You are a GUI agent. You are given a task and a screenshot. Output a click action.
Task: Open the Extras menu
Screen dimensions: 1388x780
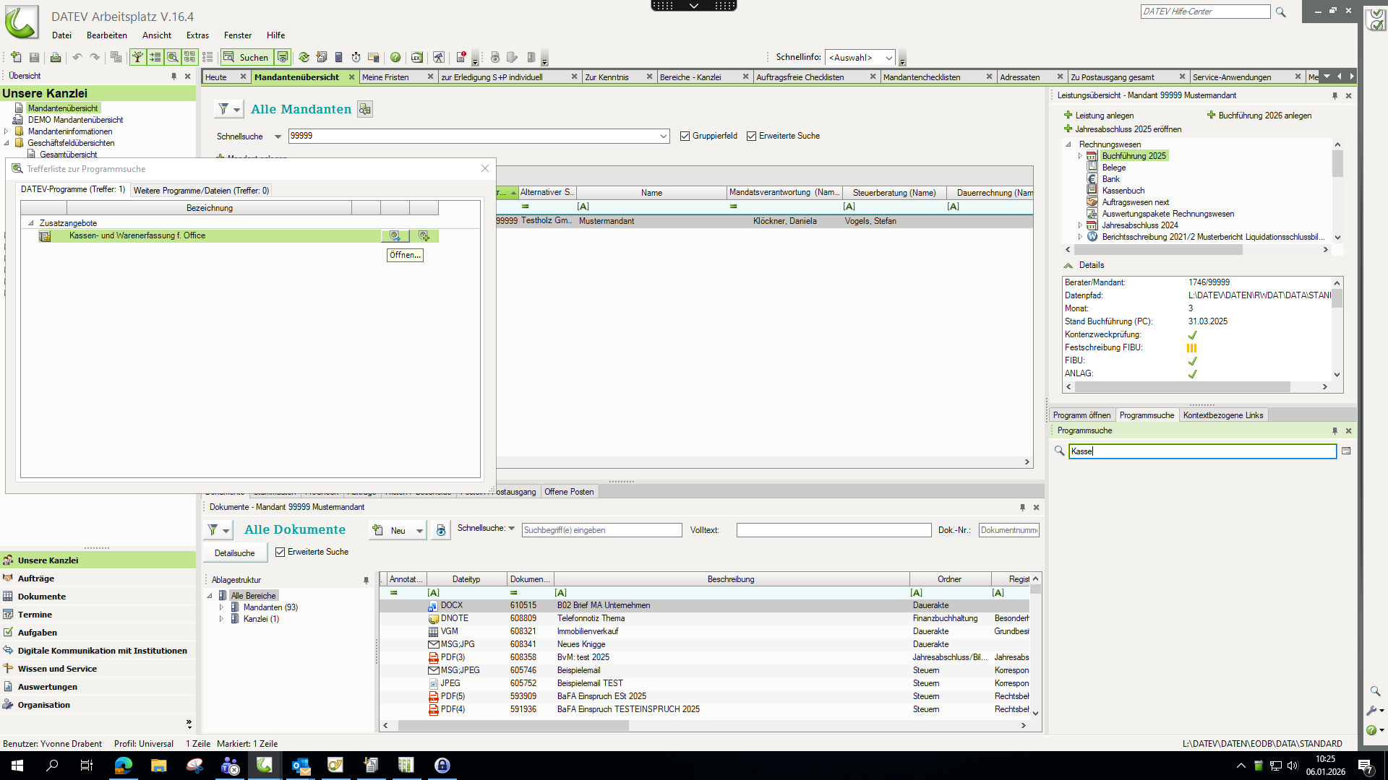[x=197, y=35]
